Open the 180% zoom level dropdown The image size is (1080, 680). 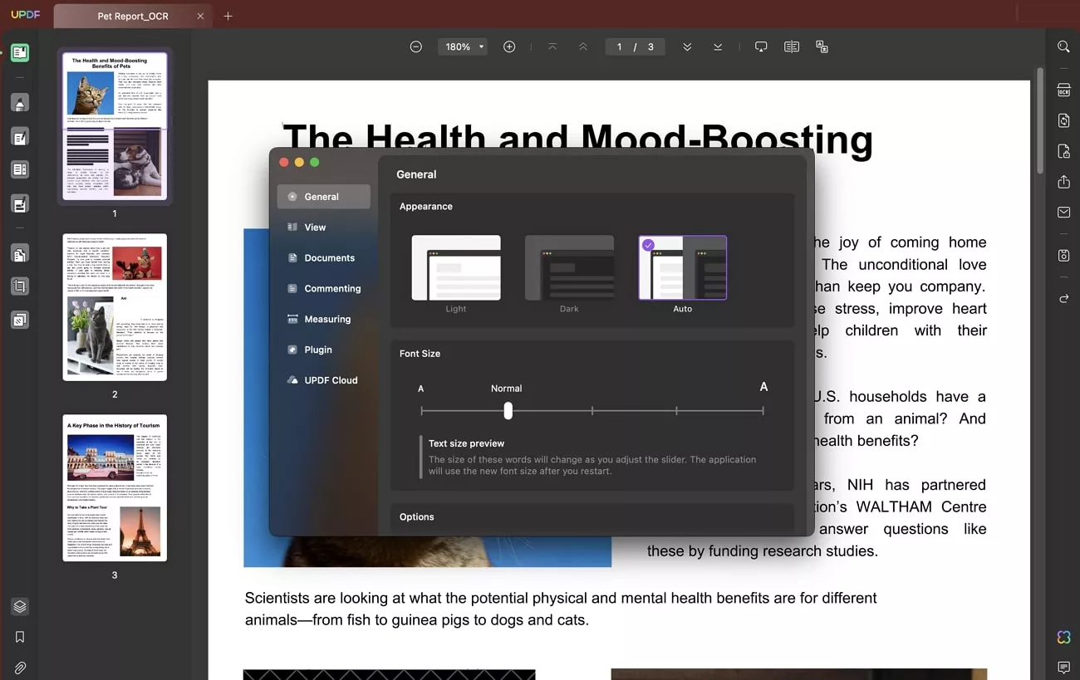coord(463,47)
